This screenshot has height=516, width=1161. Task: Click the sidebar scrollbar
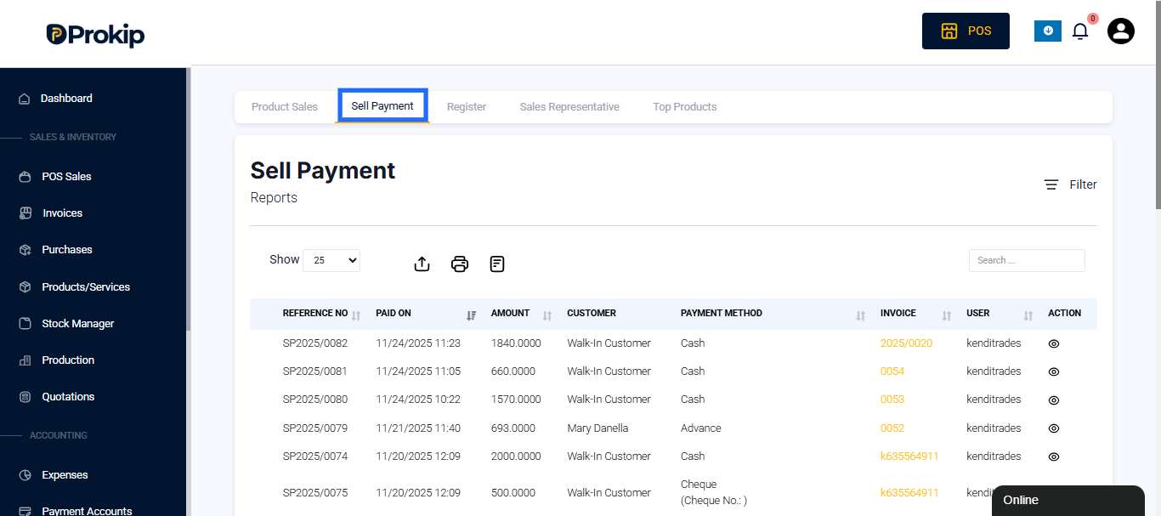[x=189, y=200]
